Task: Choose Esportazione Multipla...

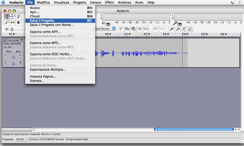Action: pos(60,69)
